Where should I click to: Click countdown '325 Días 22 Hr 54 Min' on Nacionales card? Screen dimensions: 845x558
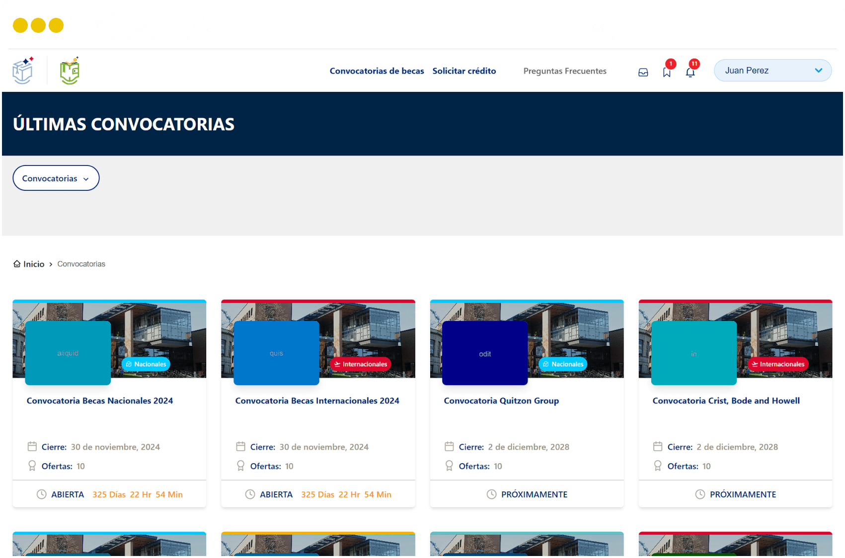click(138, 494)
